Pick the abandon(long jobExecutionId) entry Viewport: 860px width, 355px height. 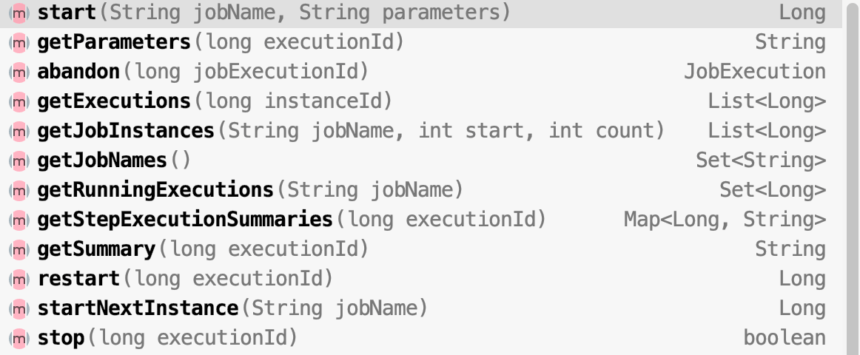[421, 72]
